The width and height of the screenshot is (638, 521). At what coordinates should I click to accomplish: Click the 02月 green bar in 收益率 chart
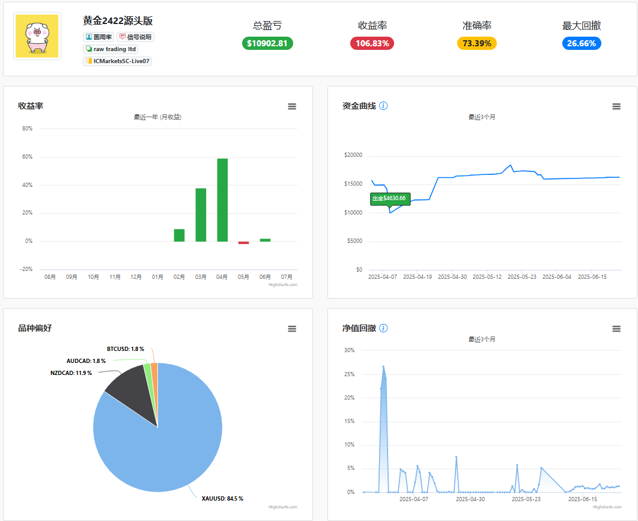pos(179,236)
